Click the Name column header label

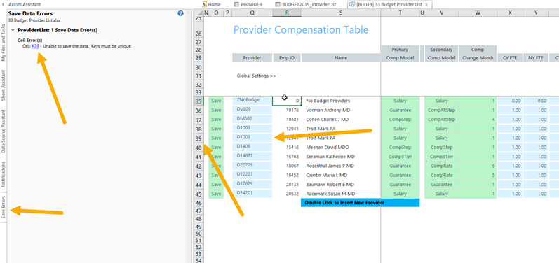point(341,57)
